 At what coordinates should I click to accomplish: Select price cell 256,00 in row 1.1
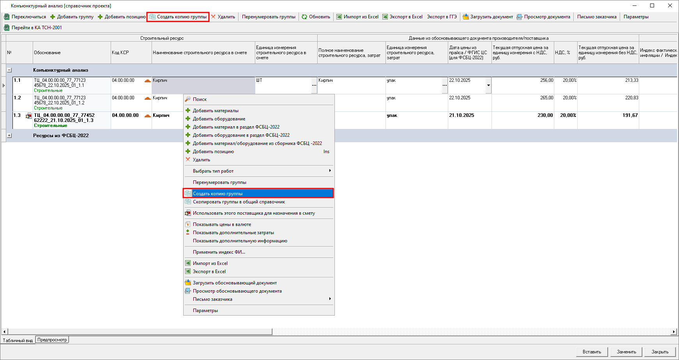[x=523, y=85]
